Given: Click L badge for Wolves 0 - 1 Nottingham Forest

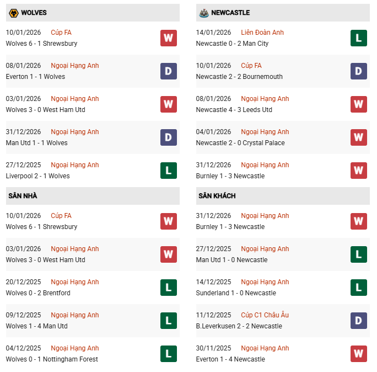Looking at the screenshot, I should pos(168,354).
